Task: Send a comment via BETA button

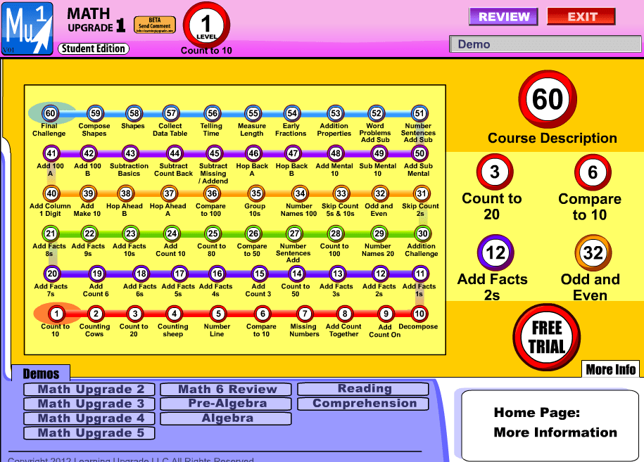Action: (x=155, y=25)
